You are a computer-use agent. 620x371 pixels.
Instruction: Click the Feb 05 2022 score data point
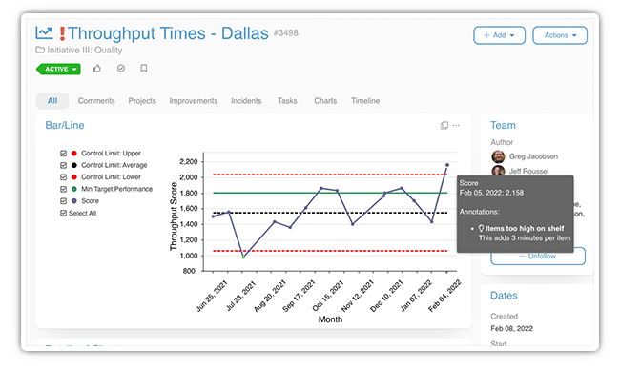pyautogui.click(x=447, y=165)
